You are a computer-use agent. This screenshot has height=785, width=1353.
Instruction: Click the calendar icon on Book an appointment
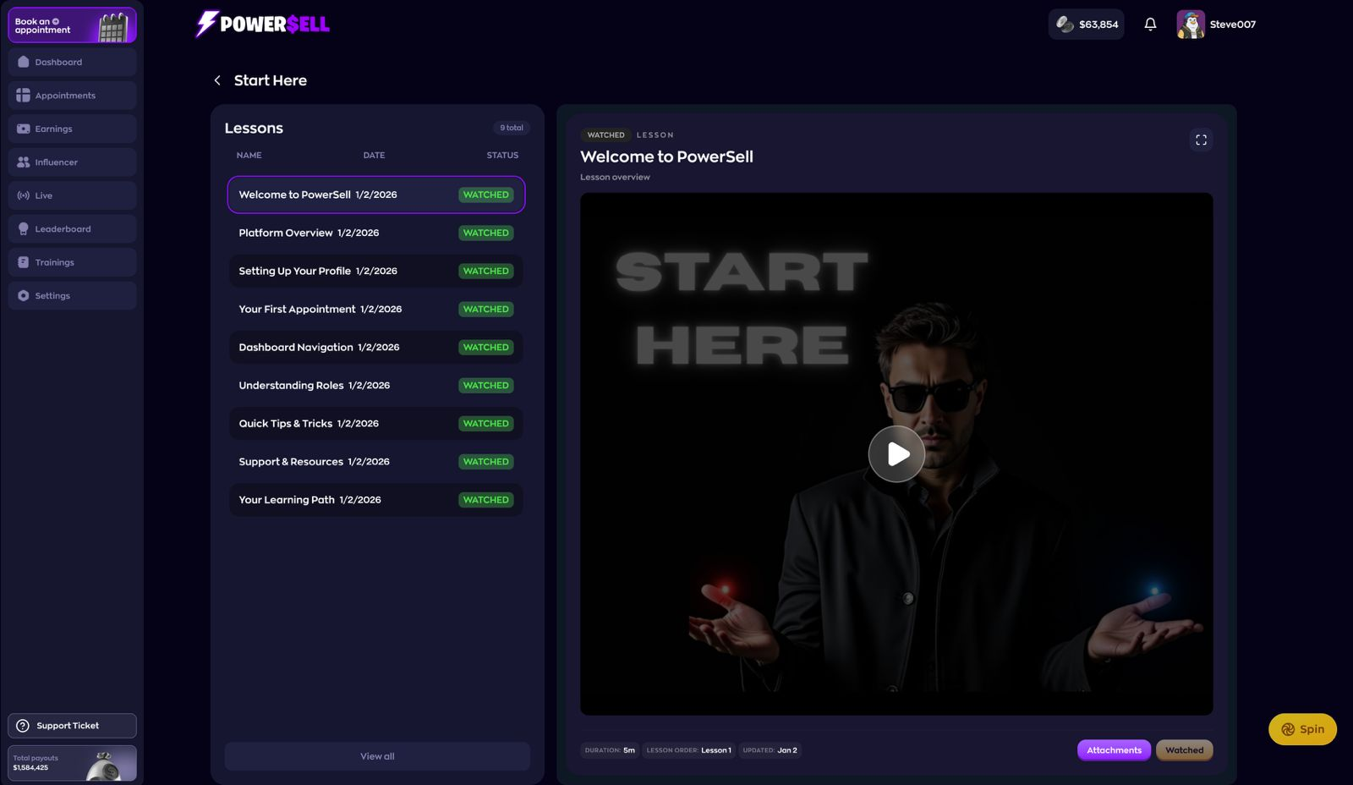pyautogui.click(x=112, y=28)
